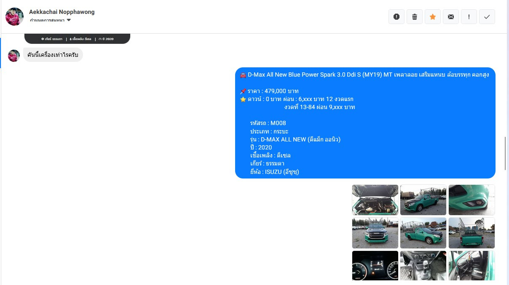This screenshot has height=285, width=509.
Task: Click the line งวดที่ 13-84 ผ่อน 9,xxx บาท
Action: 319,107
